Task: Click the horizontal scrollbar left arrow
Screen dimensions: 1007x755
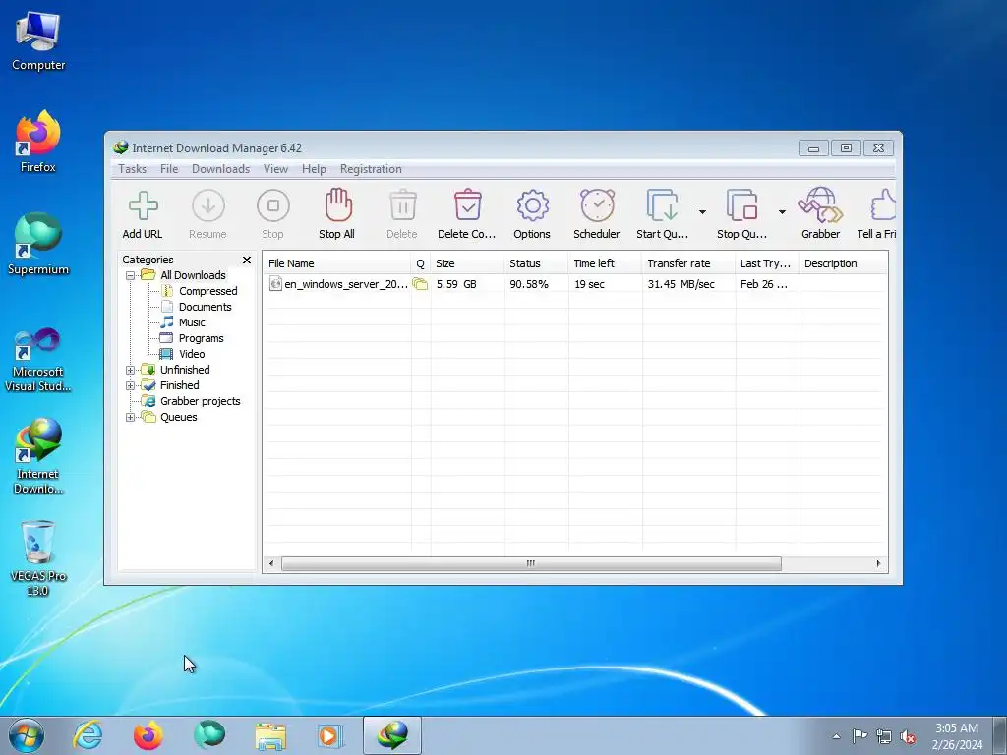Action: point(271,563)
